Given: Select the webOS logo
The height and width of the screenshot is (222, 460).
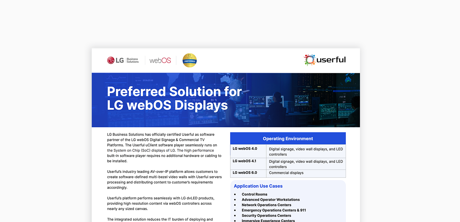Looking at the screenshot, I should (160, 60).
